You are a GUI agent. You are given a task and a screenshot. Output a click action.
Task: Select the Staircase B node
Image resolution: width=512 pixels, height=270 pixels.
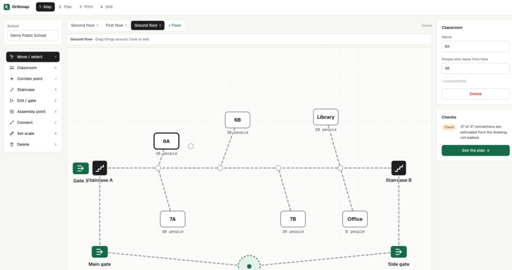[399, 168]
